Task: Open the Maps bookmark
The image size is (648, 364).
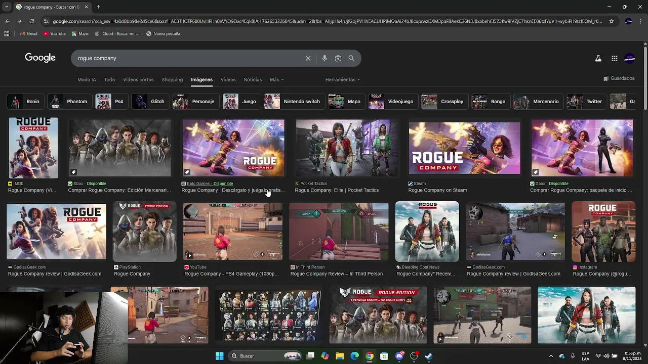Action: click(80, 33)
